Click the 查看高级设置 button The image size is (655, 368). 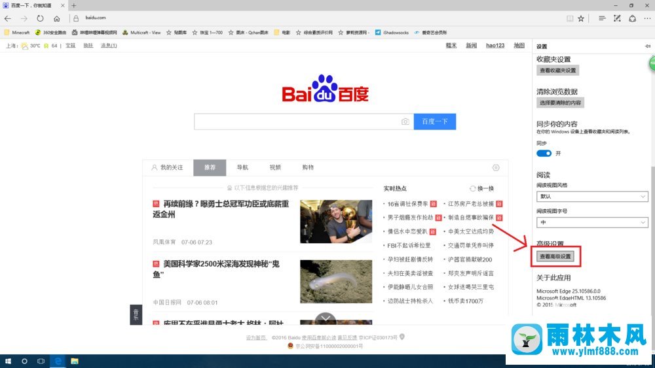pos(555,256)
